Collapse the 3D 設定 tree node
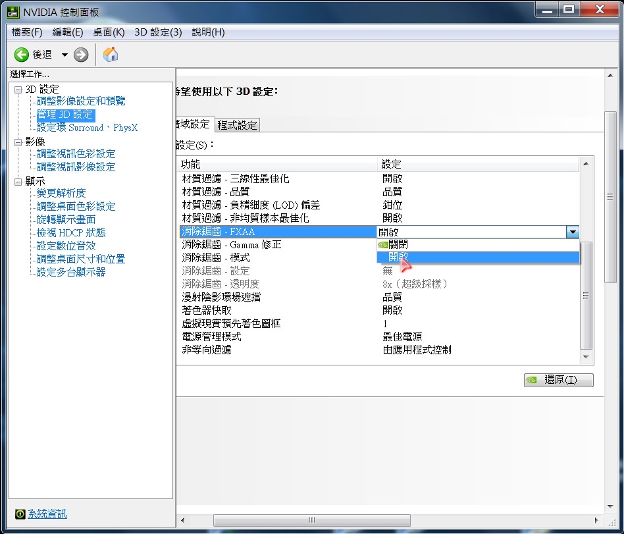 coord(18,90)
